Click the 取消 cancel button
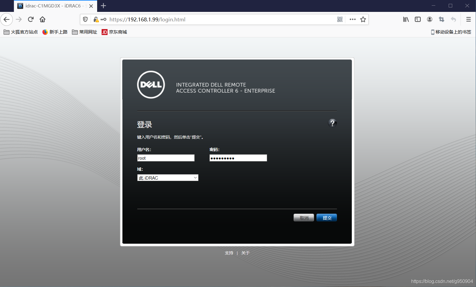Screen dimensions: 476x287 pos(304,218)
